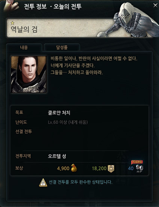
Task: Click the XP badge reward icon
Action: click(x=111, y=169)
